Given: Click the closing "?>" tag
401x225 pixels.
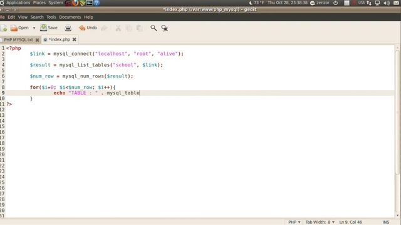Looking at the screenshot, I should [x=9, y=104].
